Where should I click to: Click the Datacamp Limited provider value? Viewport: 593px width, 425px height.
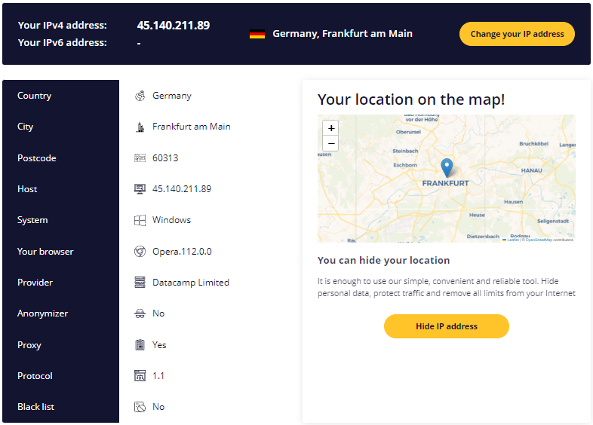191,283
